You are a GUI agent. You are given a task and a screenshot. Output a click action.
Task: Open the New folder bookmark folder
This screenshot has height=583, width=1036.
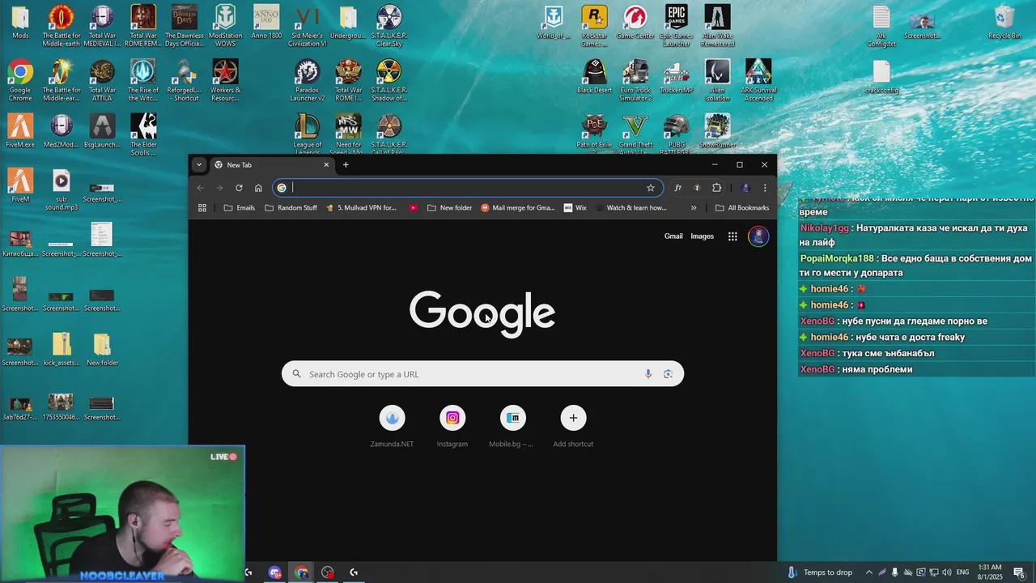(449, 208)
